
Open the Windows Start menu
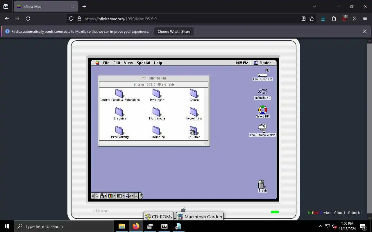pos(7,226)
